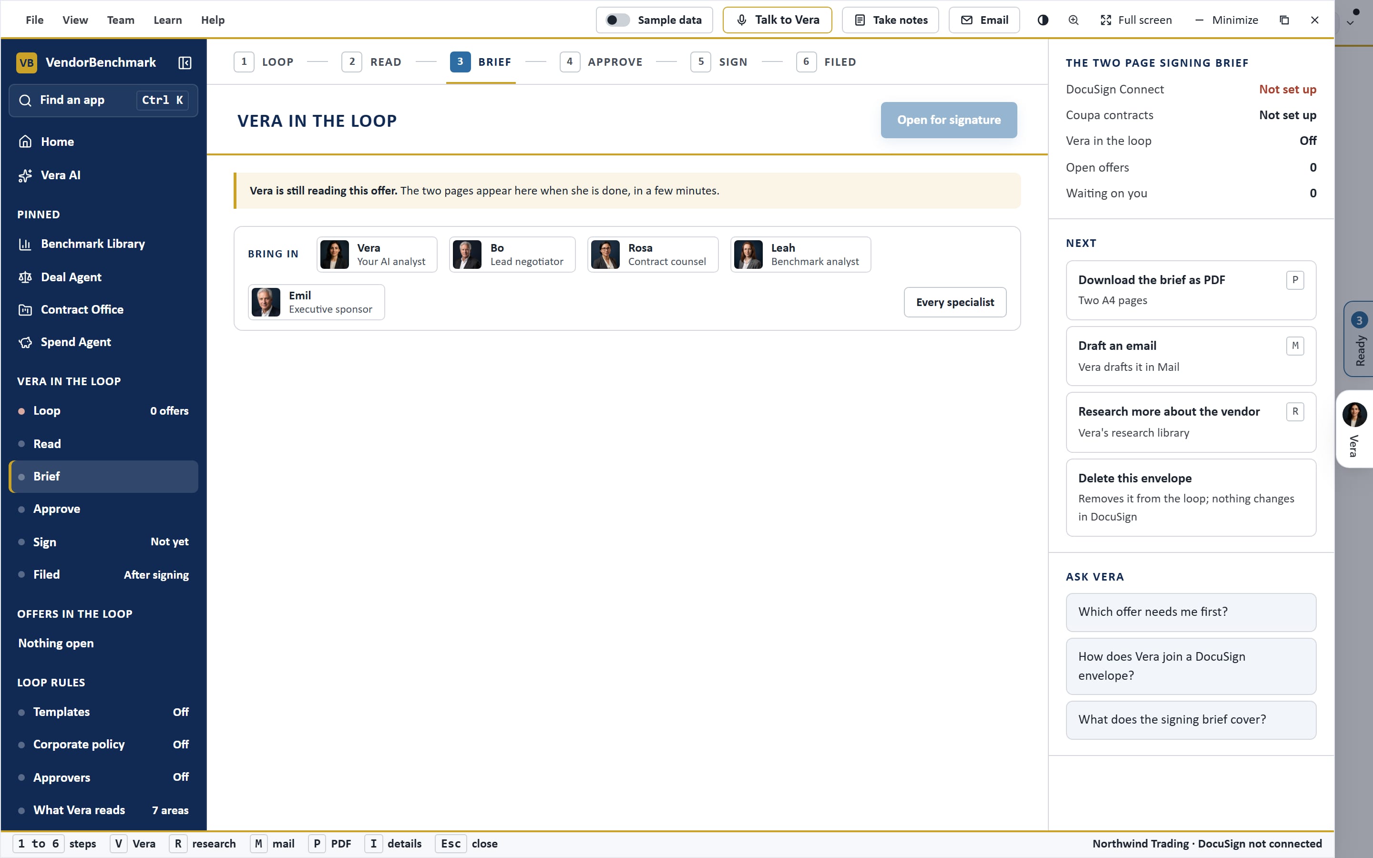The image size is (1373, 858).
Task: Open Deal Agent scales icon
Action: (x=25, y=277)
